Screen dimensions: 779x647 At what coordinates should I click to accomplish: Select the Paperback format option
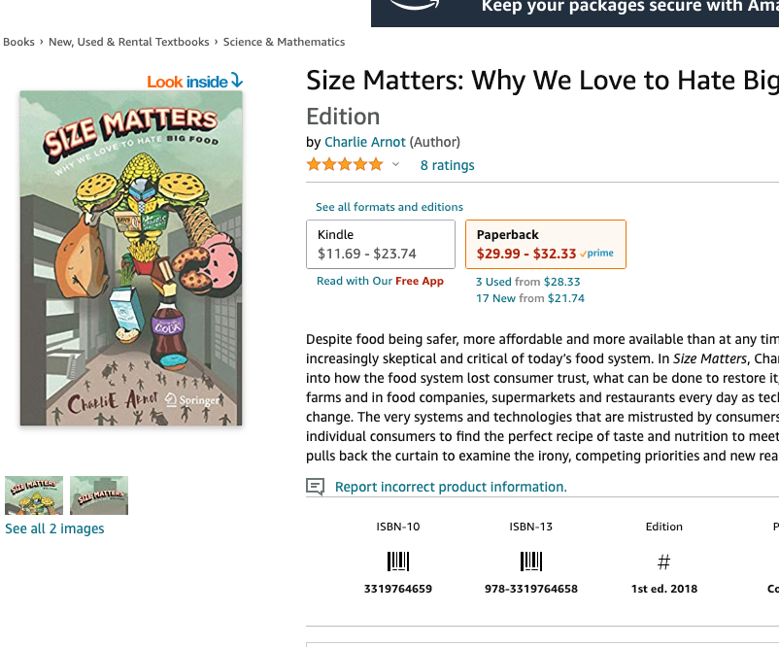[545, 244]
